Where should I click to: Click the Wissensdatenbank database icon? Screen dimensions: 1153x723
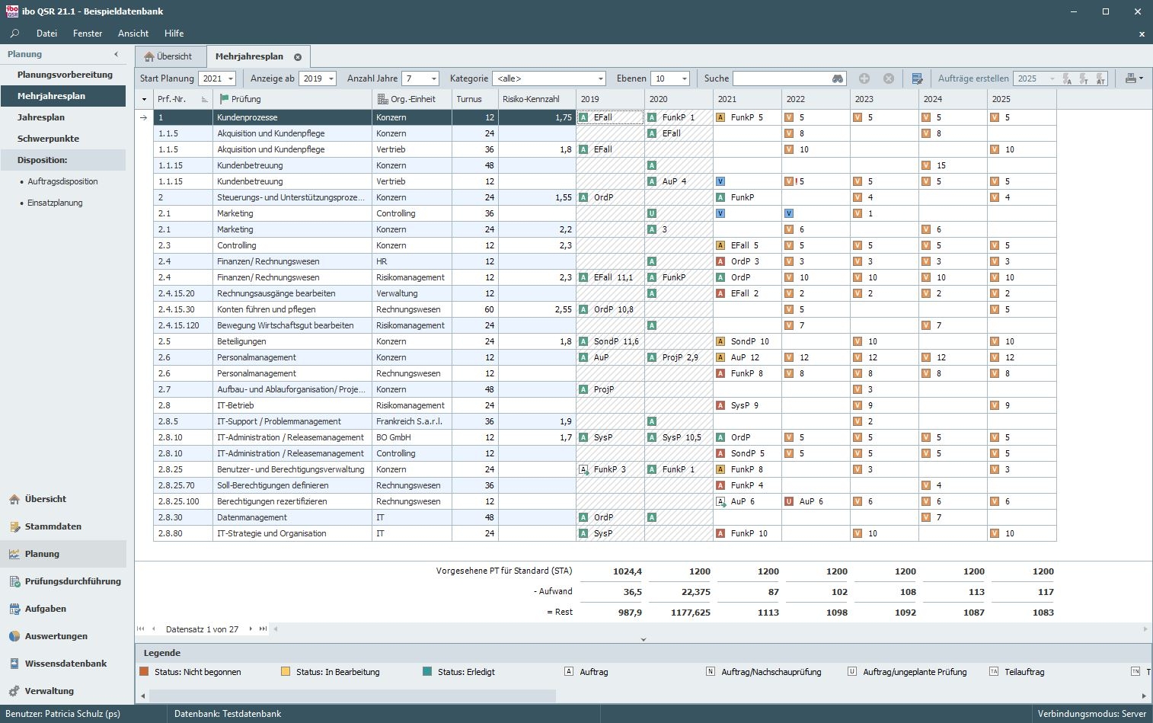14,664
